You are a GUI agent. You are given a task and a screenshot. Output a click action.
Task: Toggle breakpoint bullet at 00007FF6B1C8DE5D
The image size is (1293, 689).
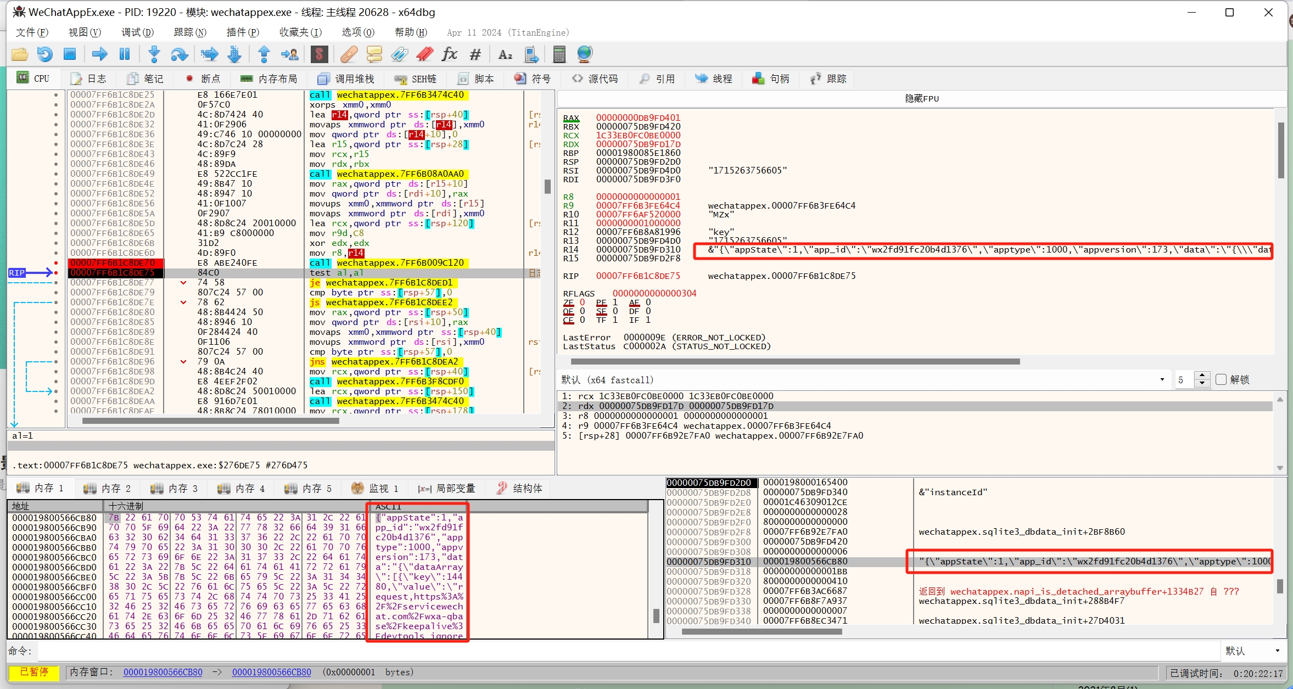[56, 223]
